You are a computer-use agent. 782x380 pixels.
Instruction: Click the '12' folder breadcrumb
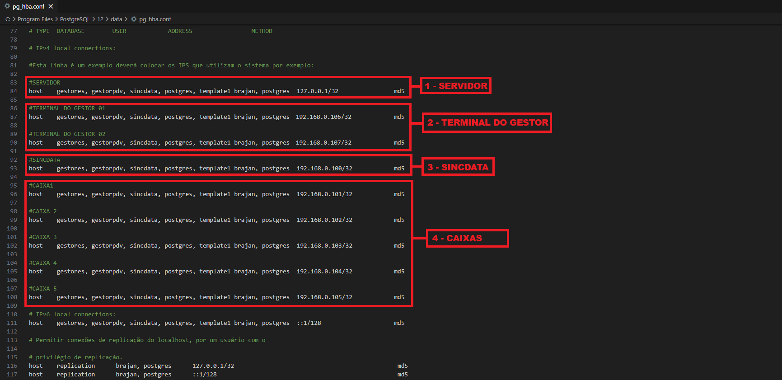(100, 19)
